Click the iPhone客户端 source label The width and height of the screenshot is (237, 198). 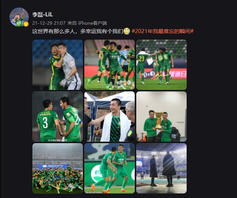tap(92, 23)
